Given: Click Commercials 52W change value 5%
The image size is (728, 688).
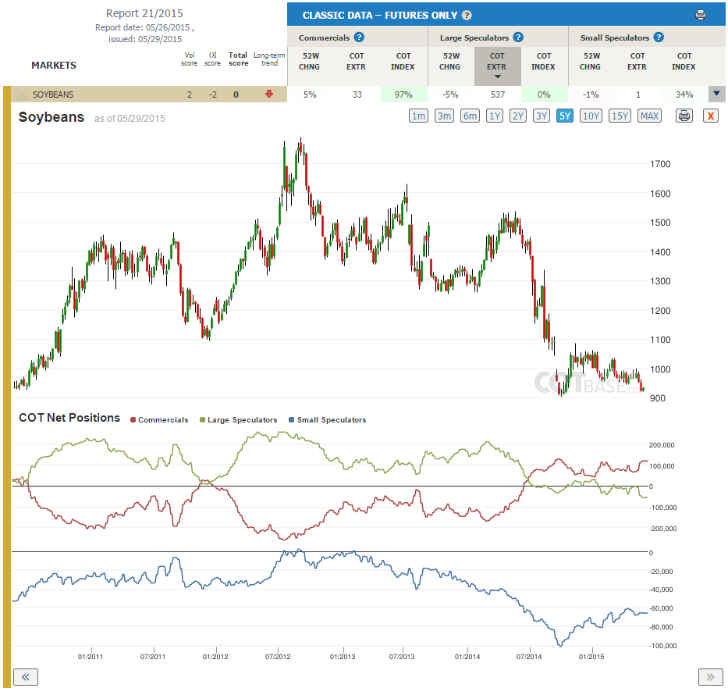Looking at the screenshot, I should pos(310,94).
